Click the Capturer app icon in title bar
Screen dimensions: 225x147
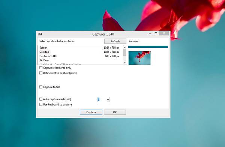40,34
